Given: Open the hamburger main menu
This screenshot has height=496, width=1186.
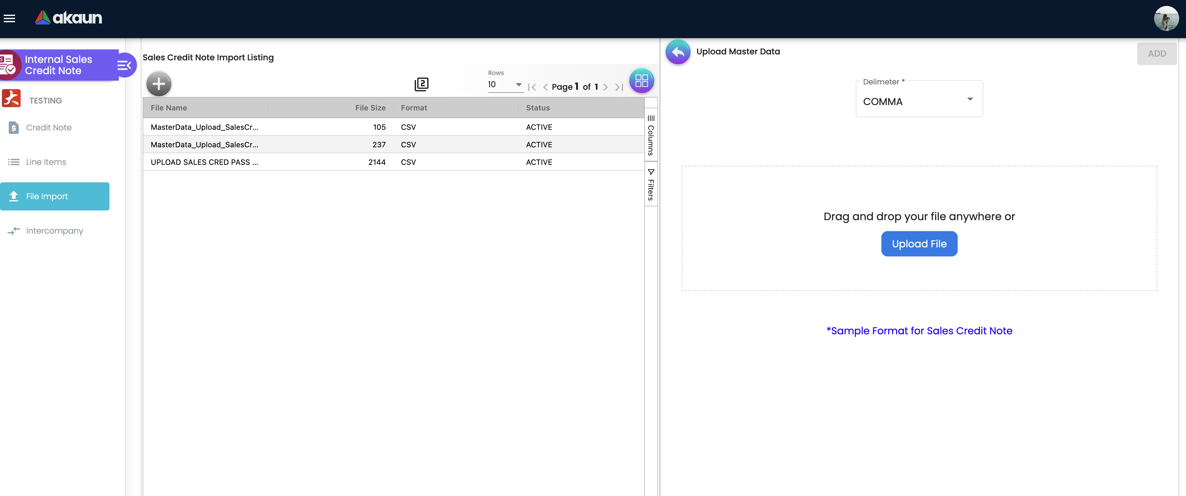Looking at the screenshot, I should (10, 18).
